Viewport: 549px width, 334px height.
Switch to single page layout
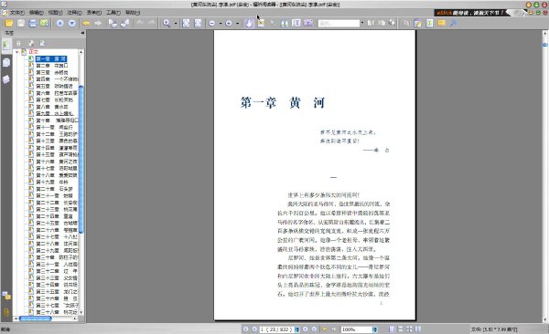point(392,329)
